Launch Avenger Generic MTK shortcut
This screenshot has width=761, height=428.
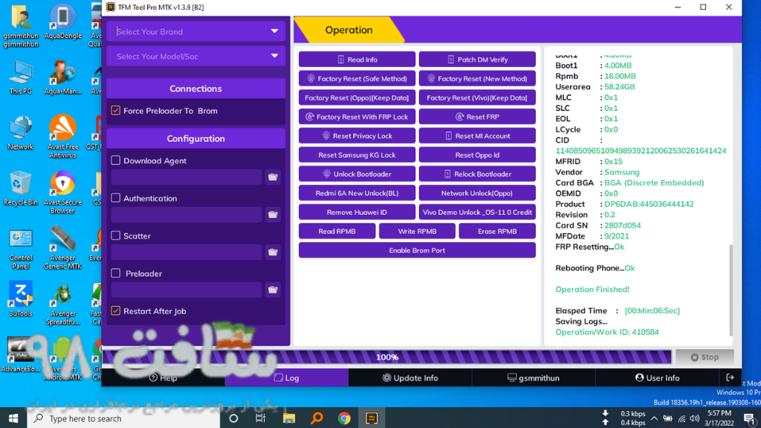tap(62, 247)
